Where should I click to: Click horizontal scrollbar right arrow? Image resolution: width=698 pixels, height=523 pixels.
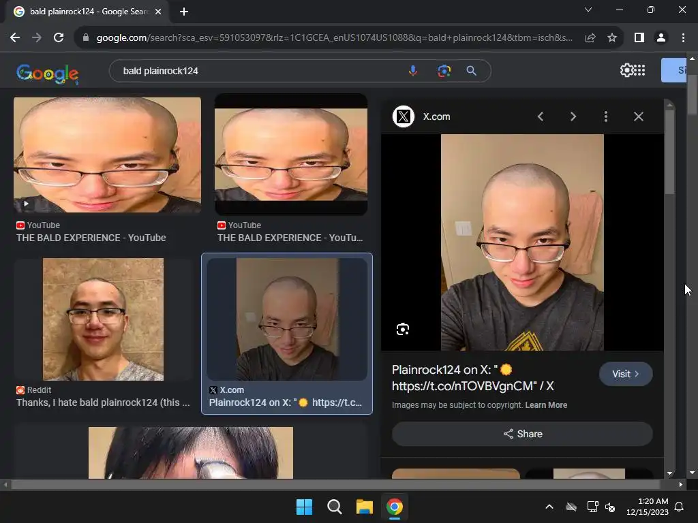[681, 484]
